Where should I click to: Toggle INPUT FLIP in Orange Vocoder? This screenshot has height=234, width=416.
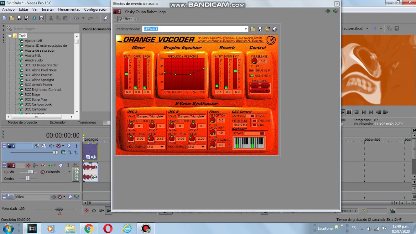point(252,71)
